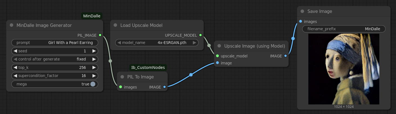Click the image input socket on Upscale Image

point(218,63)
